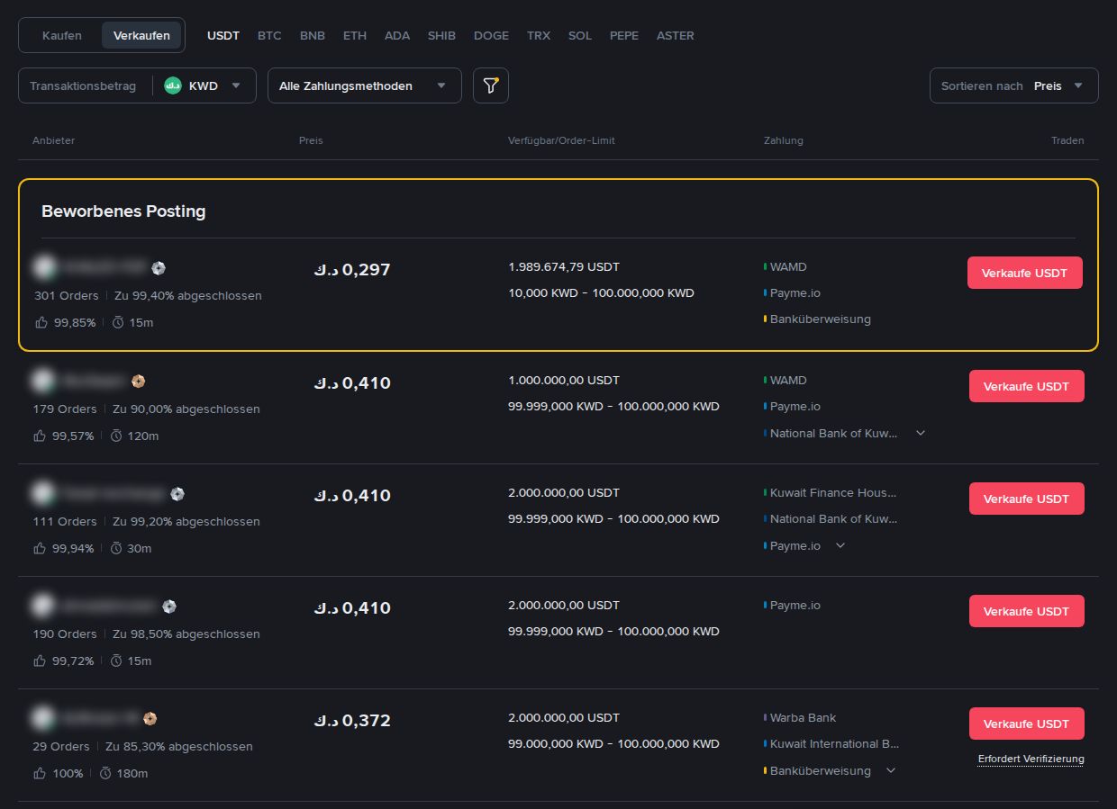Screen dimensions: 1117x809
Task: Click the 0,297 price in the promoted posting
Action: click(x=352, y=269)
